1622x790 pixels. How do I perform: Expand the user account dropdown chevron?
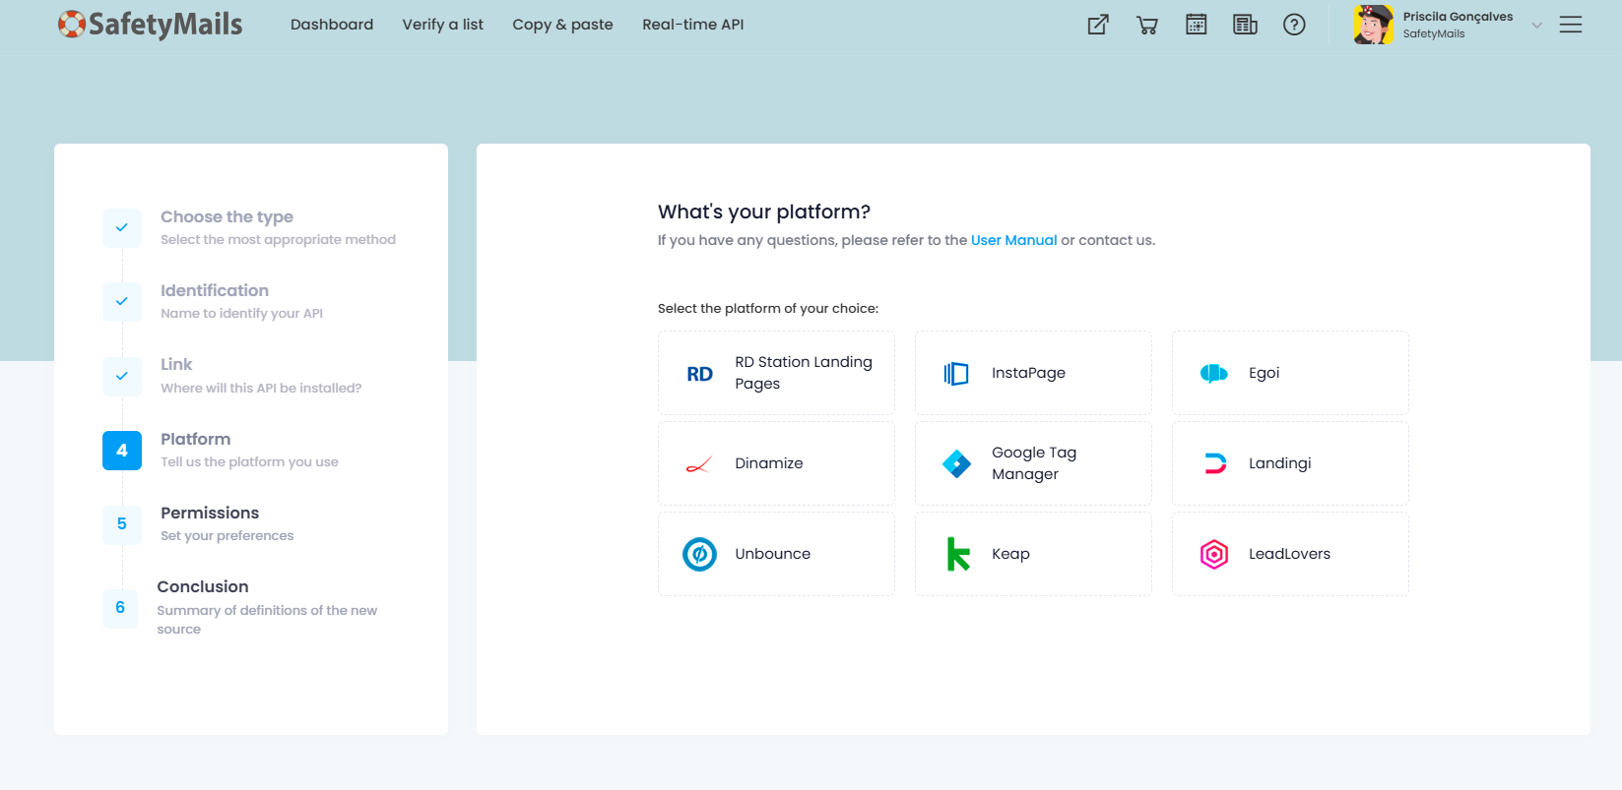pos(1536,26)
